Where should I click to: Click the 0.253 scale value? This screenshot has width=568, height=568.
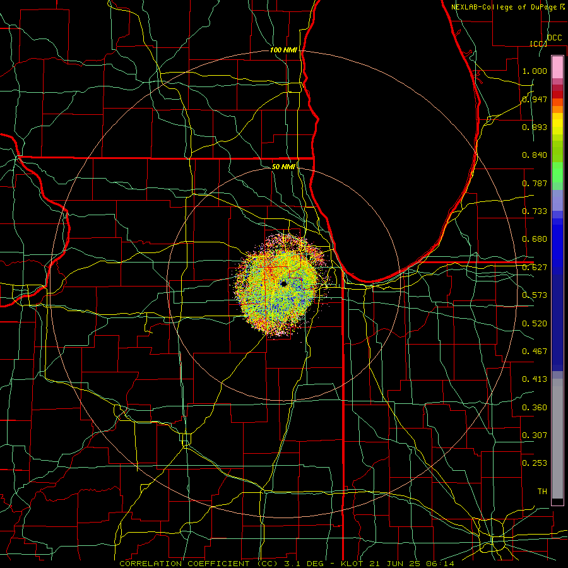pos(535,463)
